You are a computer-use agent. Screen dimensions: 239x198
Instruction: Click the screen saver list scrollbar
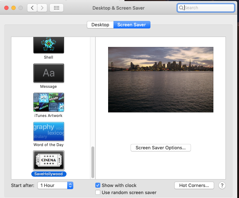coord(93,162)
